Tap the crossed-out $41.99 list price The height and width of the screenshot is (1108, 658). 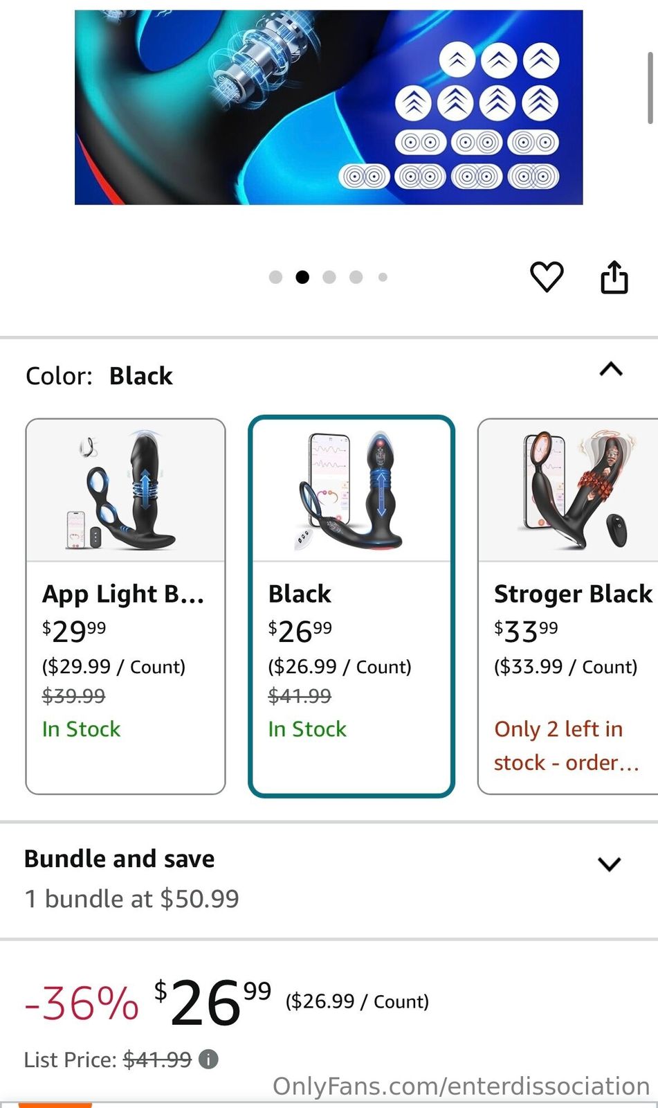click(x=157, y=1060)
